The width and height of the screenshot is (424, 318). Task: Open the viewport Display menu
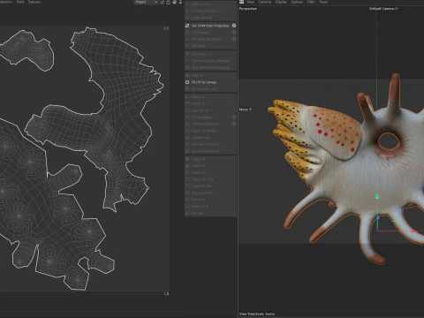coord(281,2)
